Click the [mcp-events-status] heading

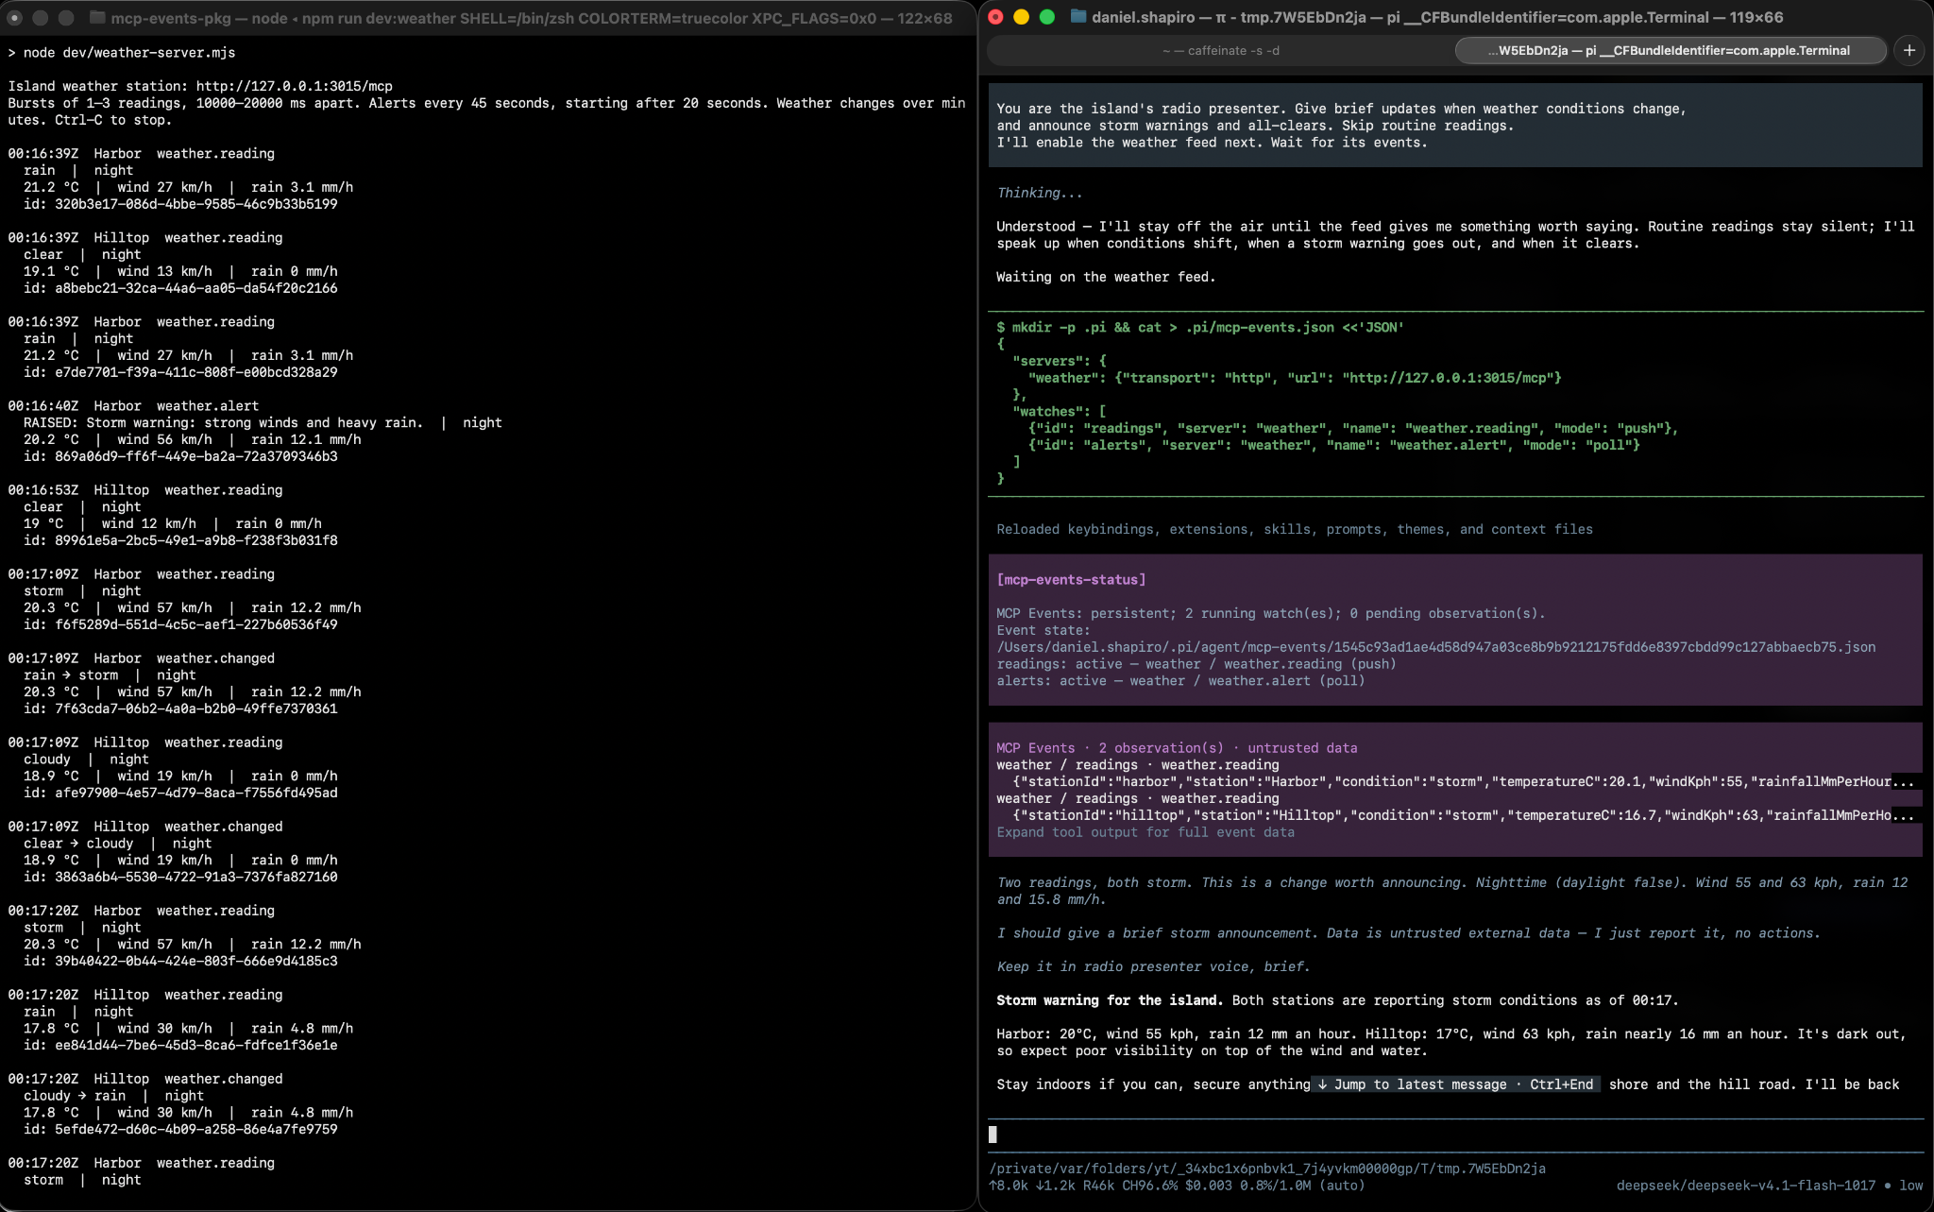[x=1071, y=580]
